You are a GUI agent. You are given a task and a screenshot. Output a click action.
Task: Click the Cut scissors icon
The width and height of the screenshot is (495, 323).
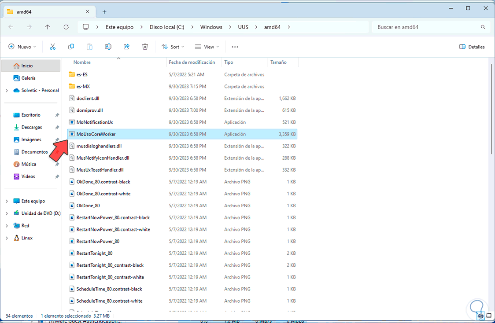click(52, 47)
